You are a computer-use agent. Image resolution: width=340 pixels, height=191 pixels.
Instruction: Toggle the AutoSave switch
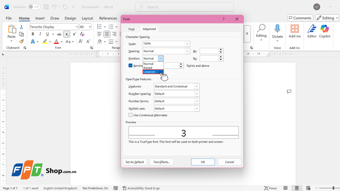[34, 7]
